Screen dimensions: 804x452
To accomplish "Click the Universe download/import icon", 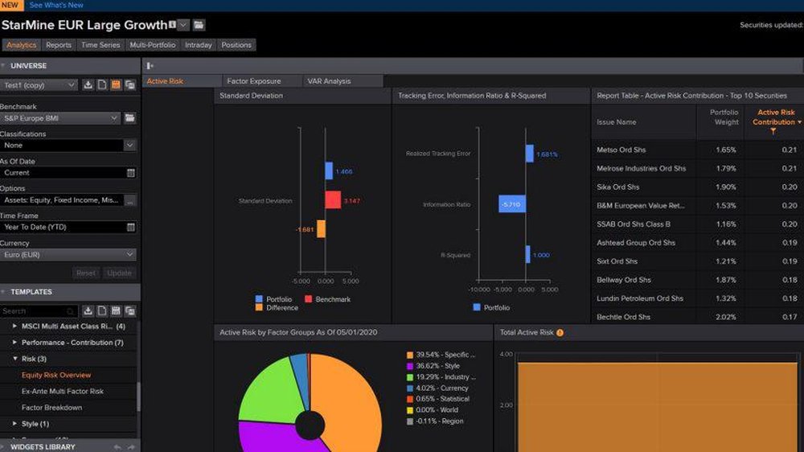I will point(88,85).
